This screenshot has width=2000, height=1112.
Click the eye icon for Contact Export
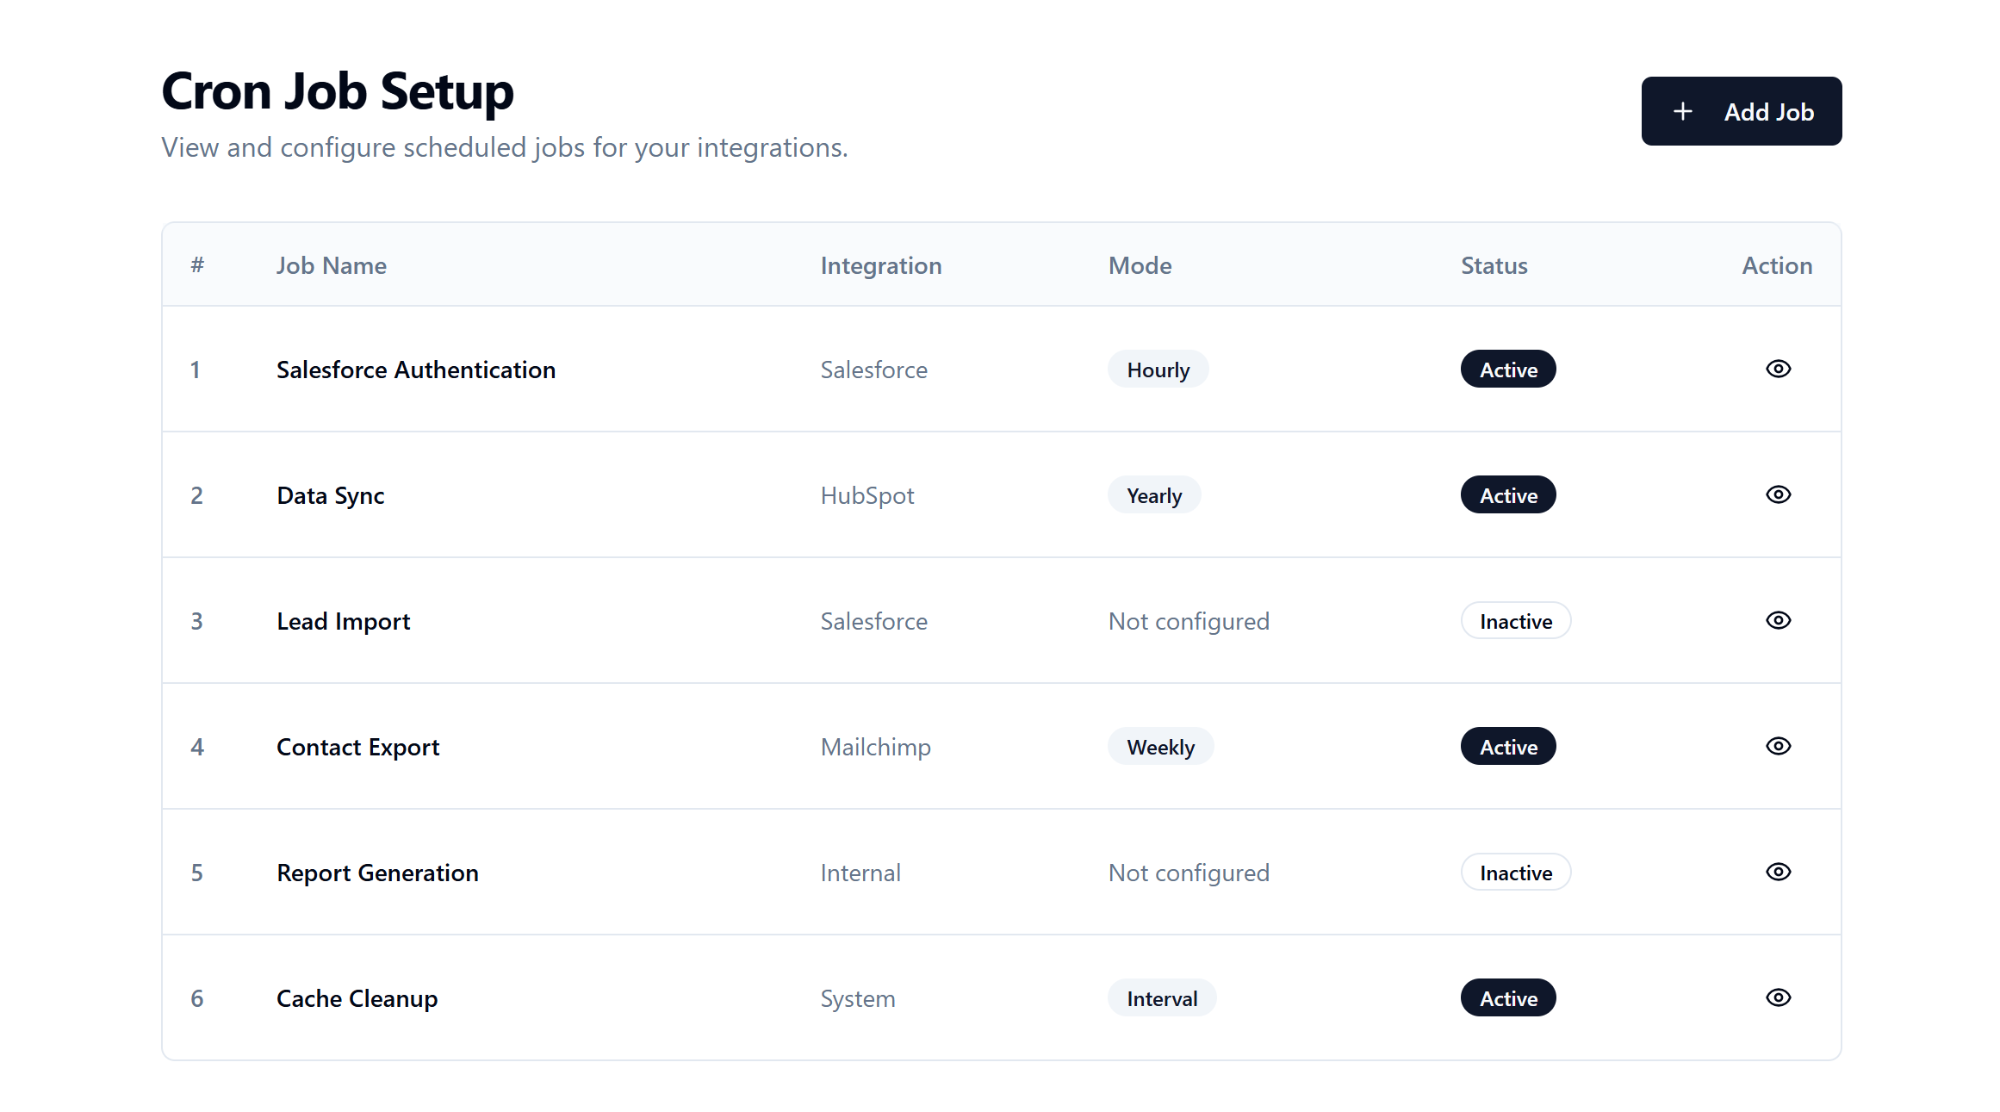(x=1778, y=746)
